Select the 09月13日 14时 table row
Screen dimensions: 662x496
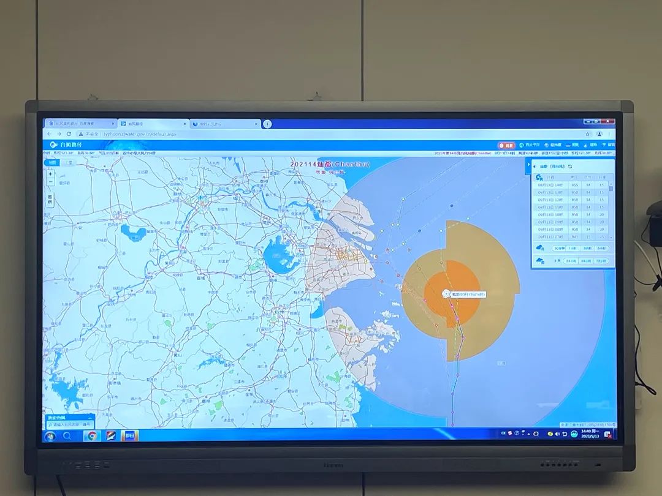571,185
